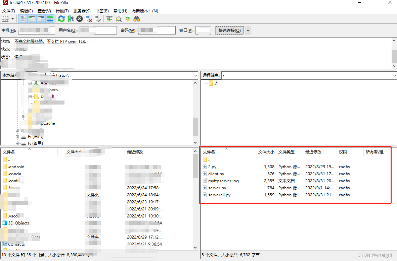Select remote file myftpserver.log
Viewport: 397px width, 261px height.
coord(223,181)
